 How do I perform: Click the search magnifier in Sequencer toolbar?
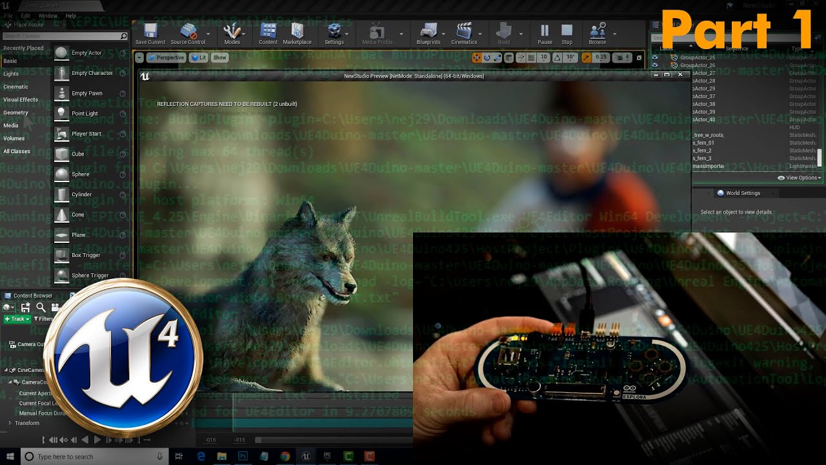41,307
